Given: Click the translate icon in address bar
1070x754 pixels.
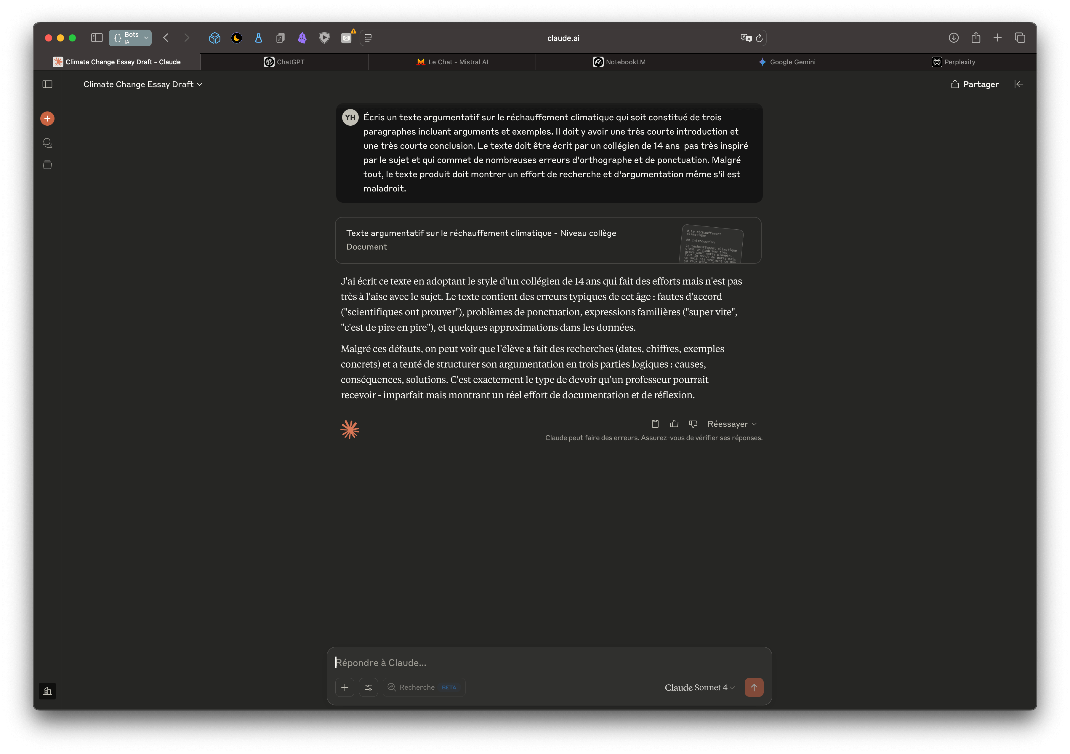Looking at the screenshot, I should [746, 38].
